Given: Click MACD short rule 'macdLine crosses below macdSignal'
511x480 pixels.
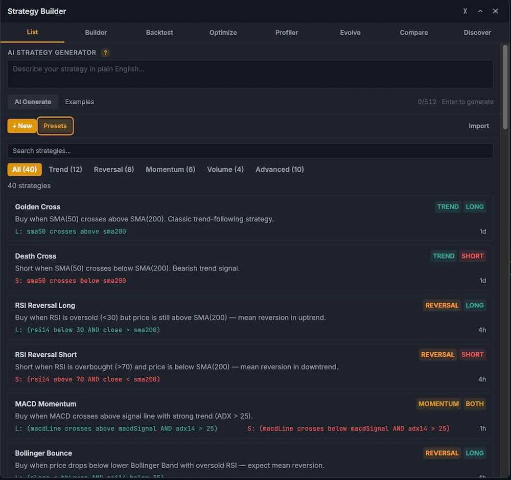Looking at the screenshot, I should coord(349,428).
